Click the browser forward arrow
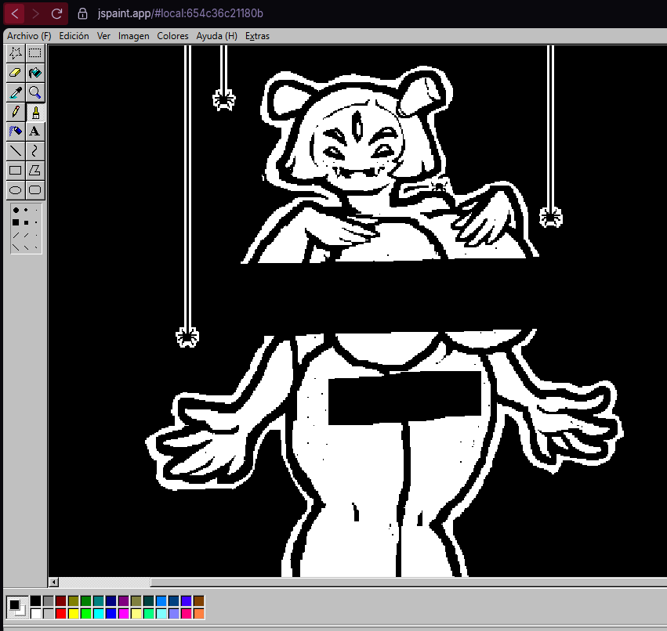This screenshot has width=667, height=631. tap(36, 13)
